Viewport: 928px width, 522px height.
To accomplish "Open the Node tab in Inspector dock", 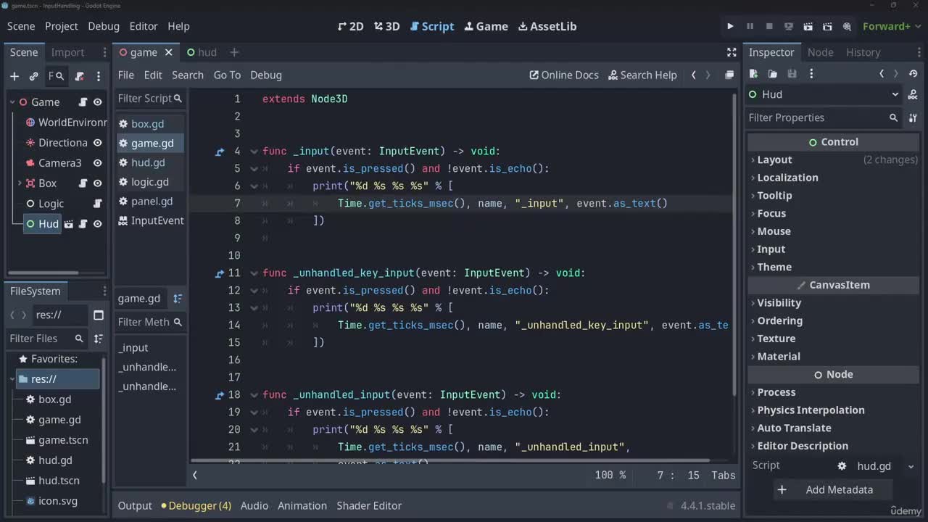I will tap(820, 52).
